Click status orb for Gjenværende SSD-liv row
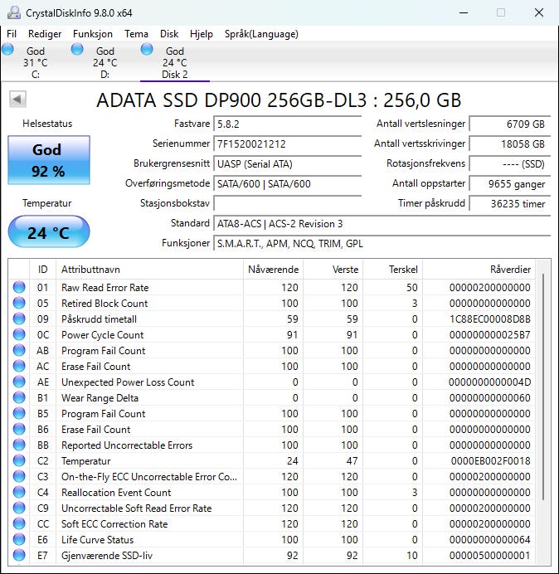559x574 pixels. click(19, 556)
